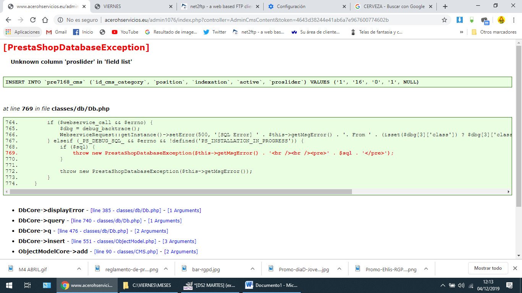Open '[3 Arguments]' link for DbCore->insert

click(x=179, y=241)
